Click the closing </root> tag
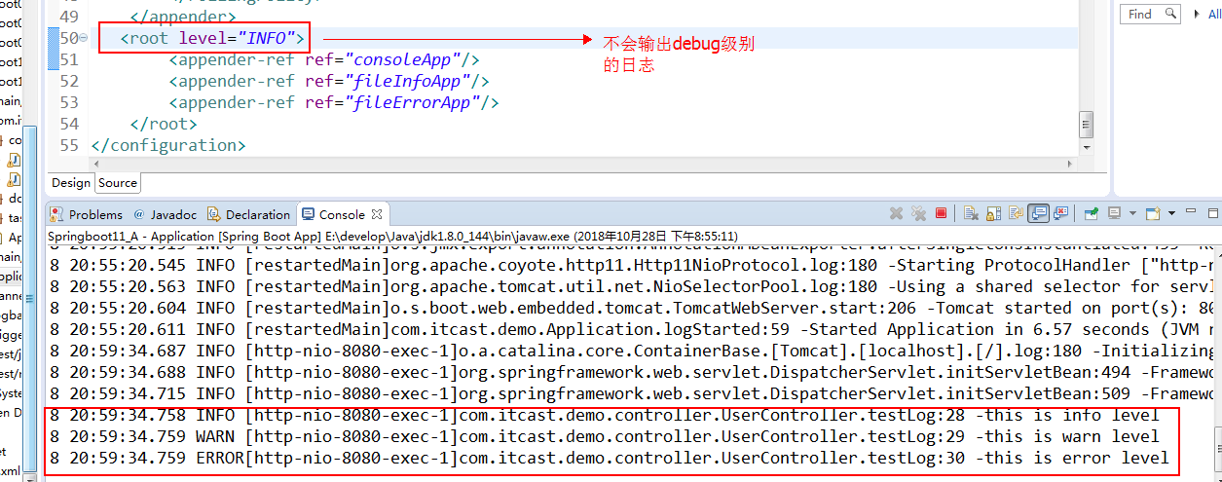 point(163,125)
